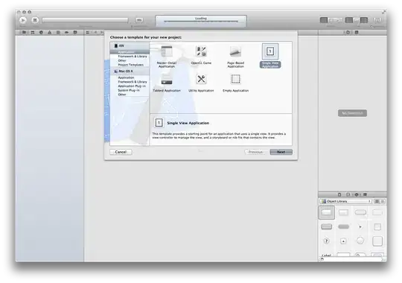Switch library to icon grid view
The height and width of the screenshot is (283, 402).
point(377,201)
